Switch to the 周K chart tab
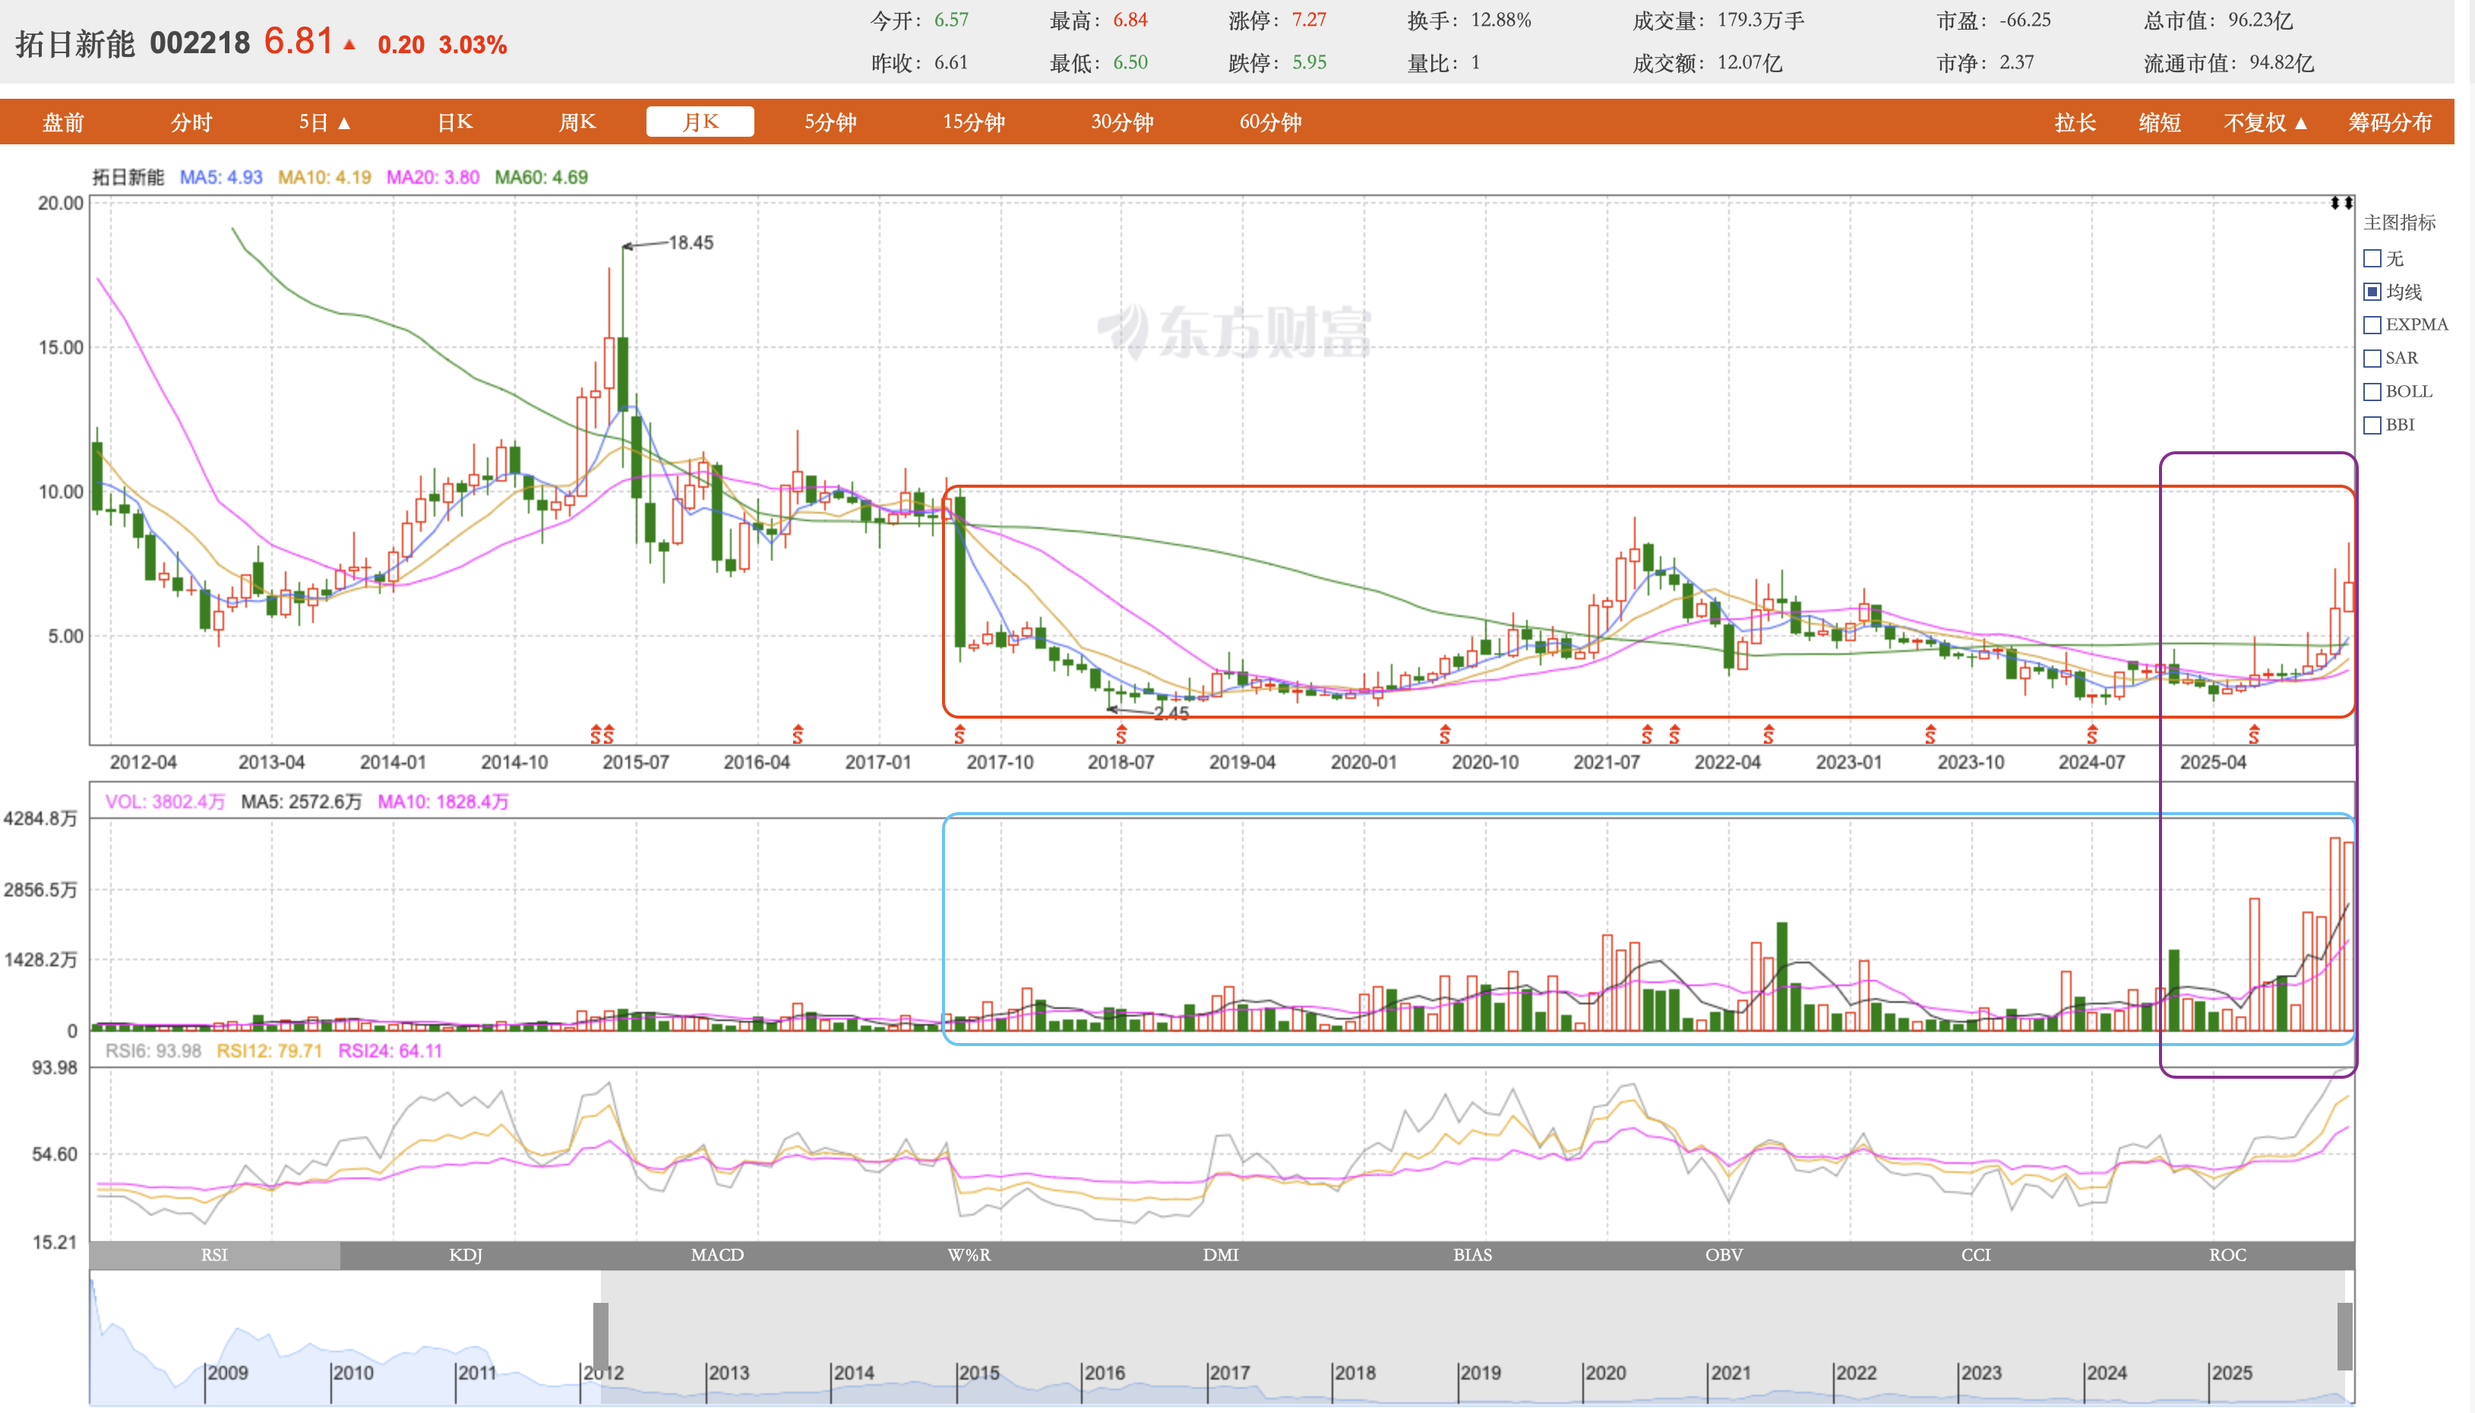The height and width of the screenshot is (1413, 2475). point(577,122)
